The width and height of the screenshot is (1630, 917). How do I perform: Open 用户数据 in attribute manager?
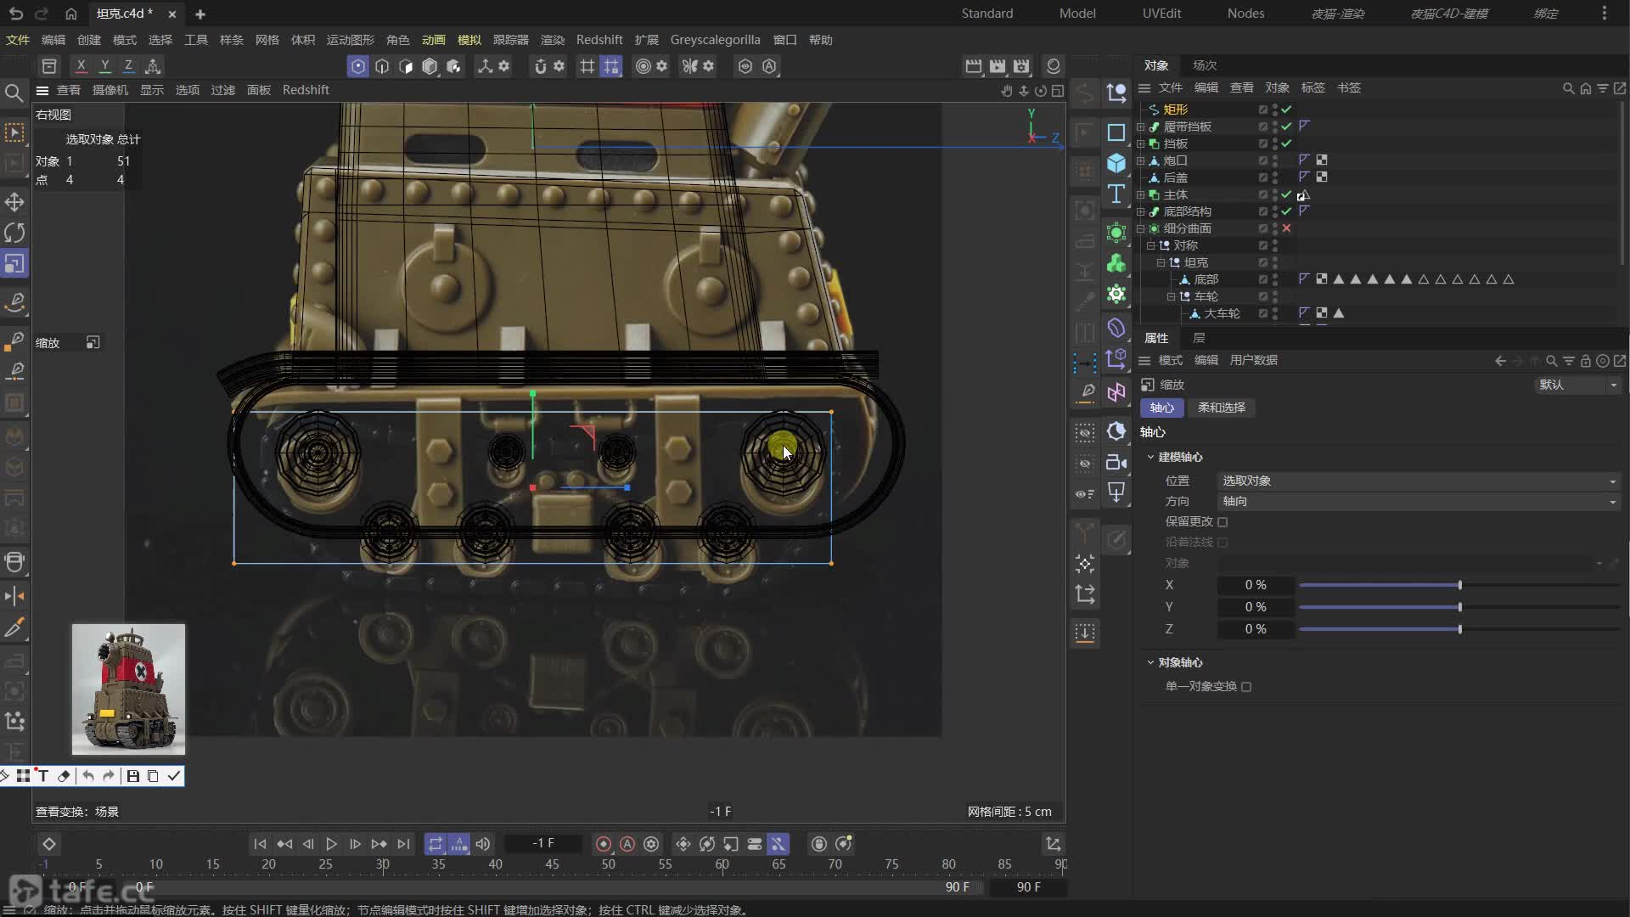1253,361
